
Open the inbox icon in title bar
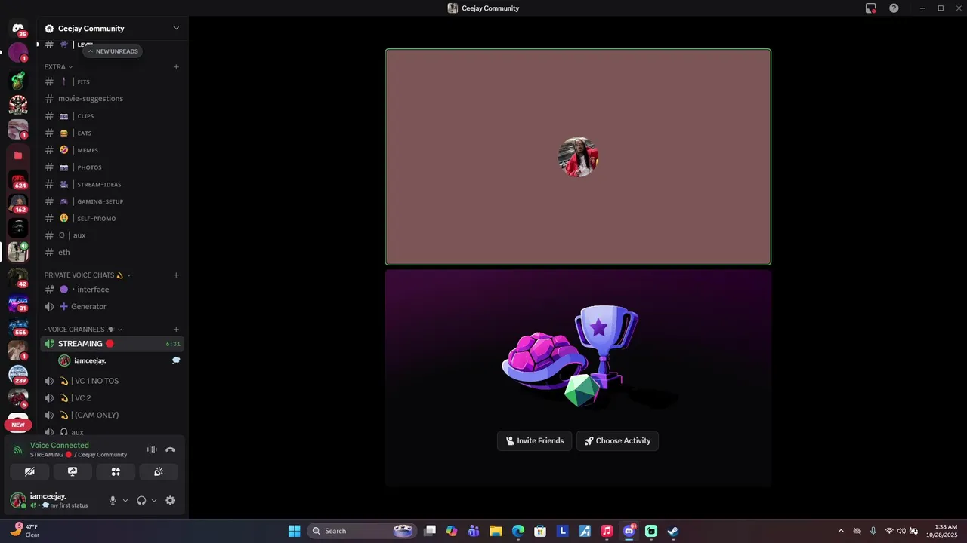tap(870, 8)
